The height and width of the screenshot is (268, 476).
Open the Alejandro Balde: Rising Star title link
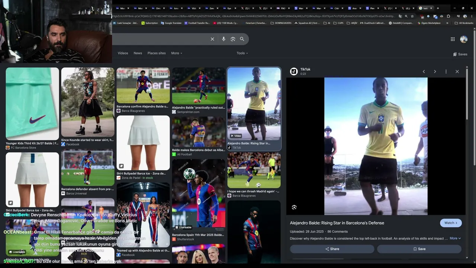click(x=337, y=223)
